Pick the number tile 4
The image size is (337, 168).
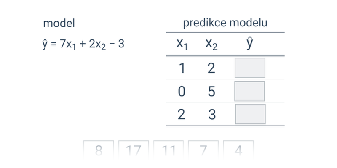(x=238, y=150)
